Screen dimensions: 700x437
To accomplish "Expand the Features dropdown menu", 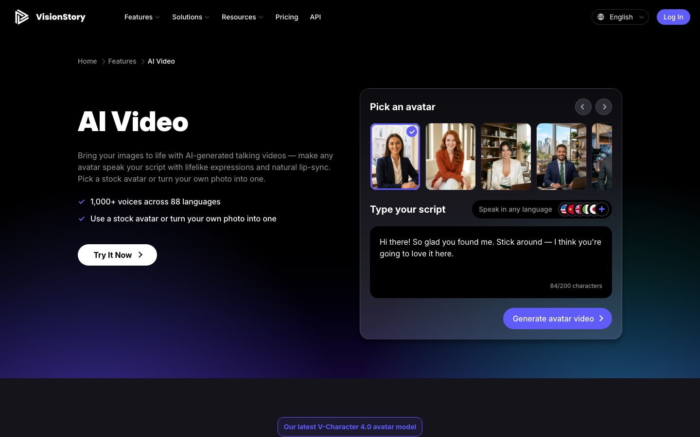I will 142,17.
